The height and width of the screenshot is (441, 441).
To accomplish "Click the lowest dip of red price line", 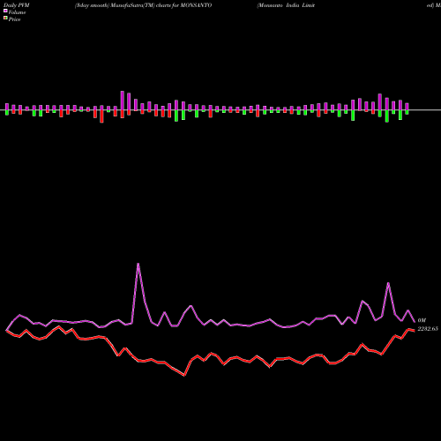I will (184, 375).
